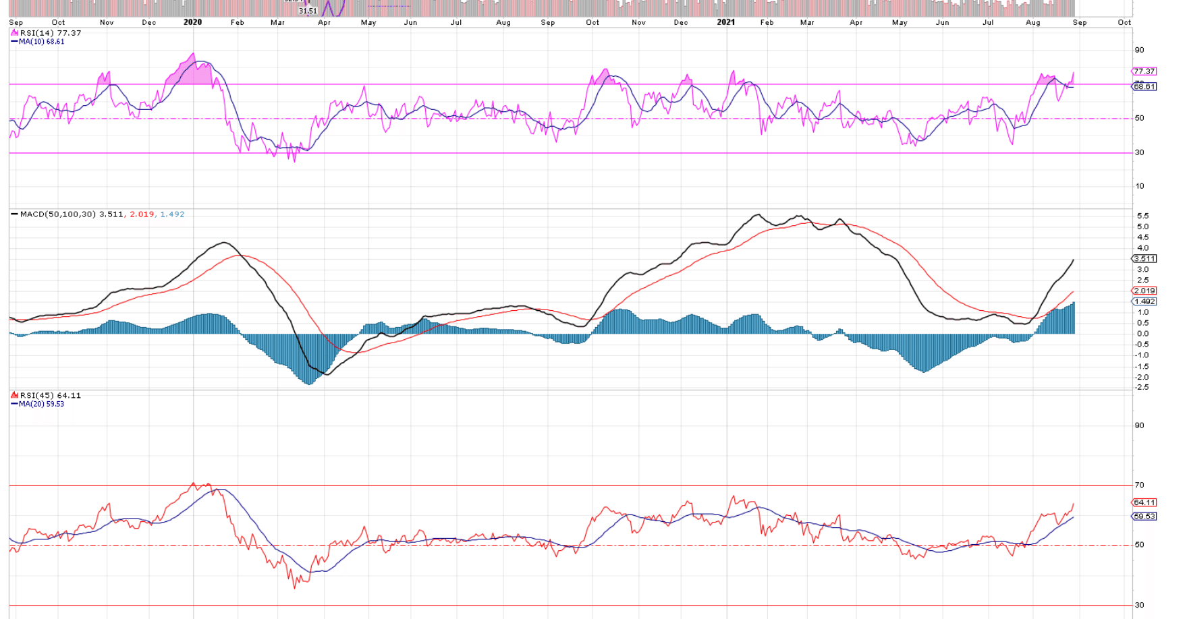Click the 5.5 level on MACD axis

tap(1142, 216)
